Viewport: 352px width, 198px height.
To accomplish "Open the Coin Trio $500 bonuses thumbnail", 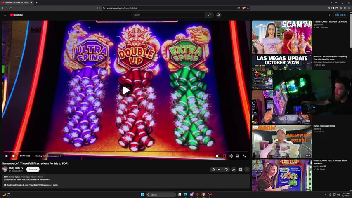I will [282, 176].
